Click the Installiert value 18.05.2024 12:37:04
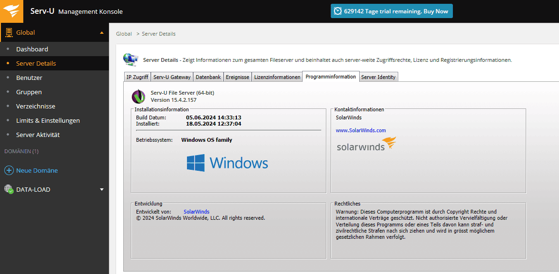This screenshot has width=559, height=274. pos(214,124)
